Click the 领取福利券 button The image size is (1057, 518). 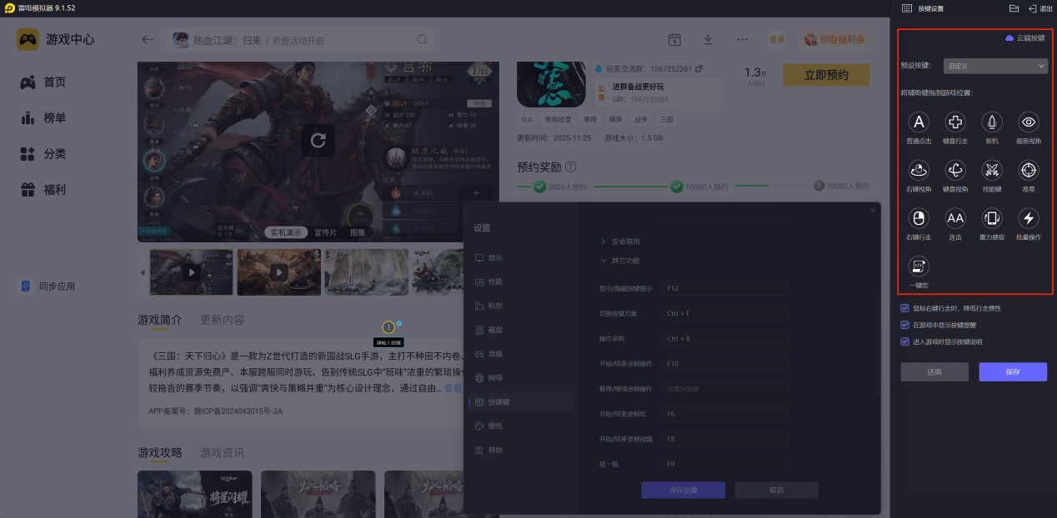coord(836,39)
